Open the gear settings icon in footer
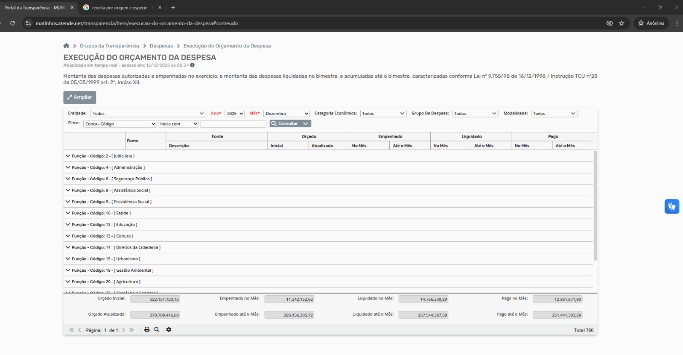The image size is (683, 355). 169,330
